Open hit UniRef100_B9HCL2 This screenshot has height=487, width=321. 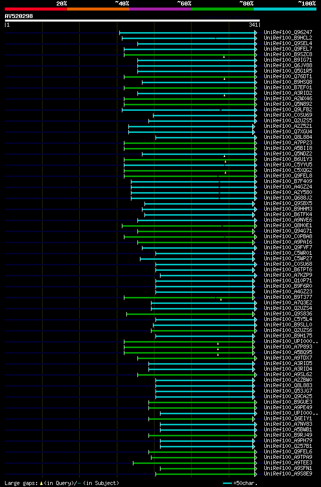pyautogui.click(x=288, y=38)
